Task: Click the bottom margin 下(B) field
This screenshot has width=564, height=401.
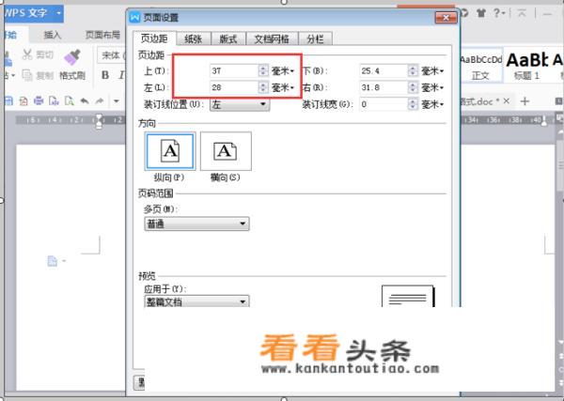Action: click(384, 70)
